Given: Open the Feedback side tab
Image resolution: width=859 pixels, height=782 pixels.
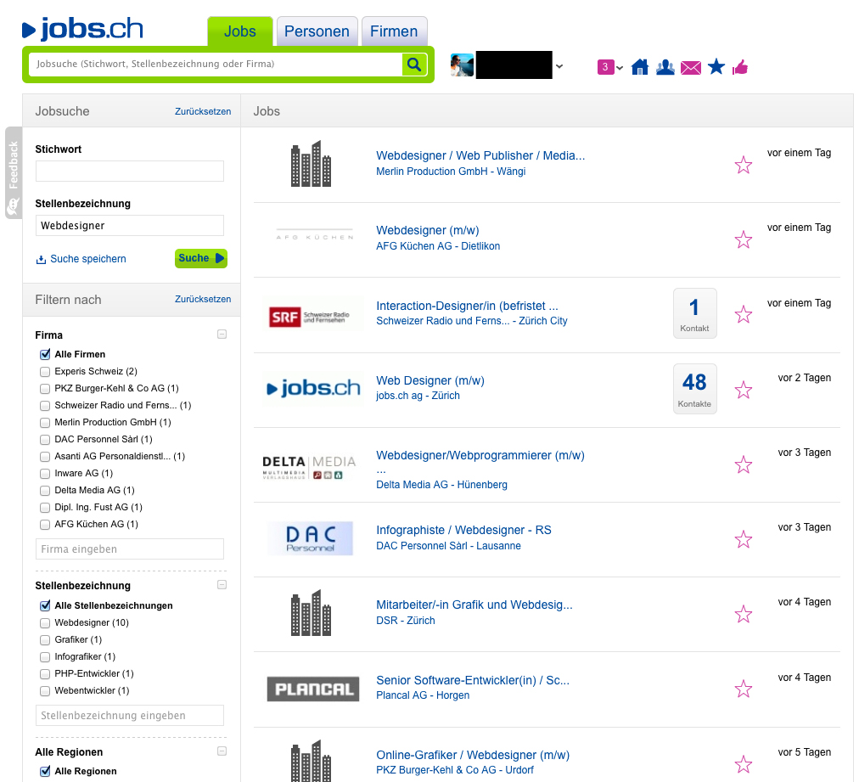Looking at the screenshot, I should 13,172.
